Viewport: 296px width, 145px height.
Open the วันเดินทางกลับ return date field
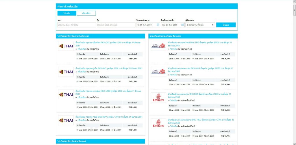(171, 25)
